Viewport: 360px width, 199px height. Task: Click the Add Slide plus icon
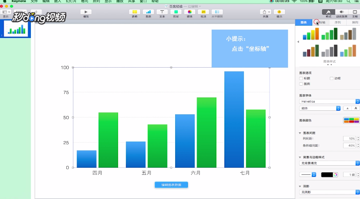(36, 12)
